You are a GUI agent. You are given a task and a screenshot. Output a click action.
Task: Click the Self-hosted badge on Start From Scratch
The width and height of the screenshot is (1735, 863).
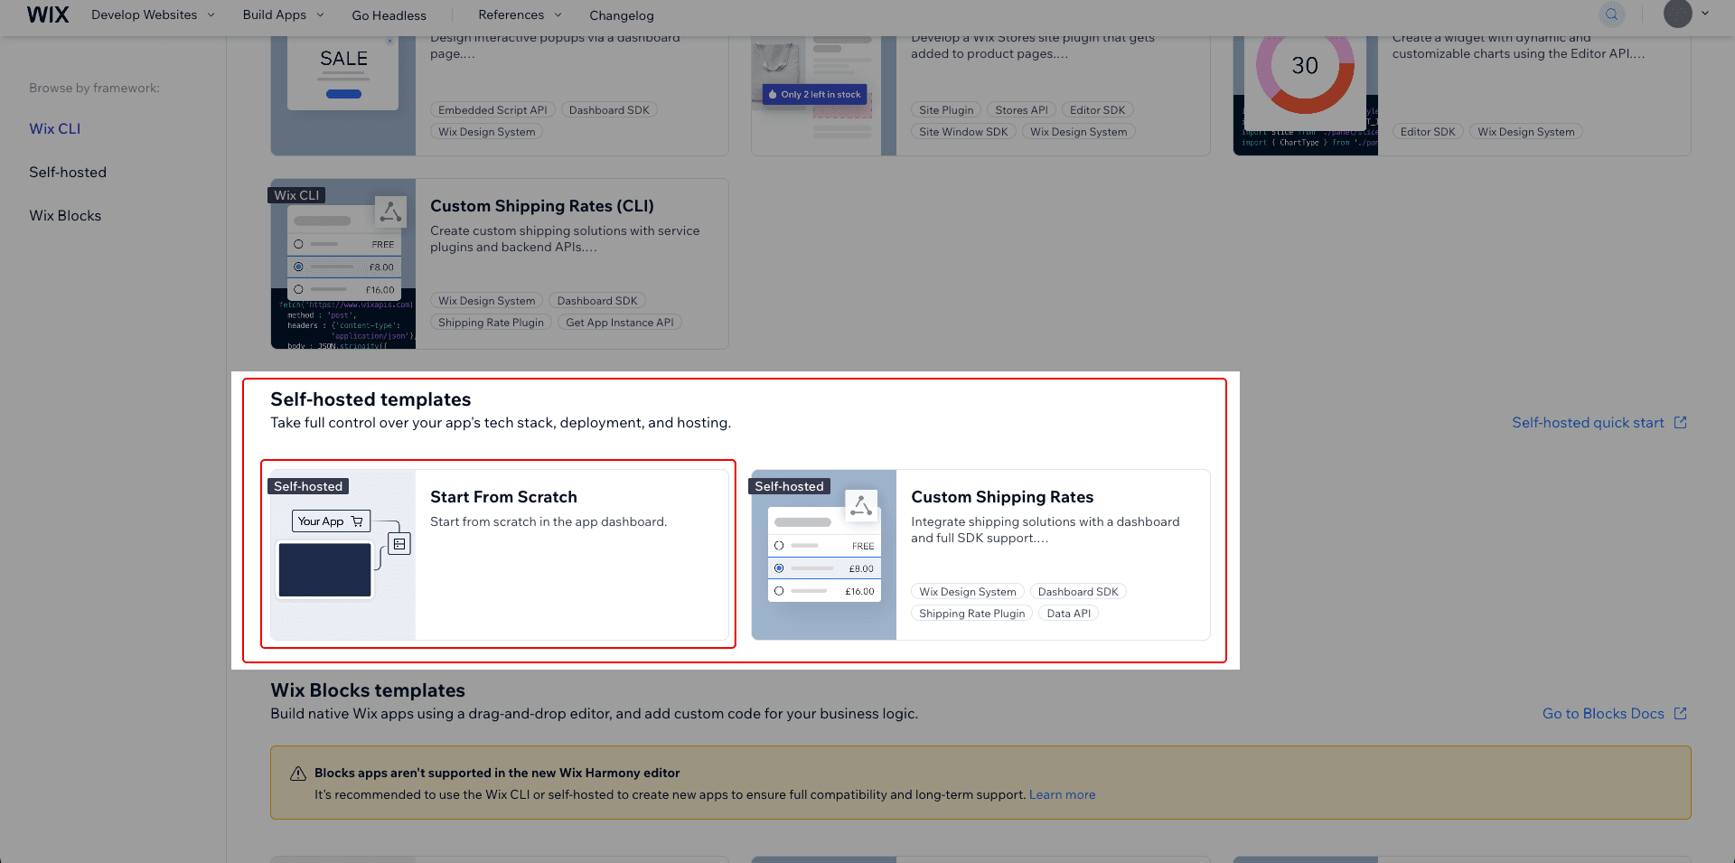point(308,486)
